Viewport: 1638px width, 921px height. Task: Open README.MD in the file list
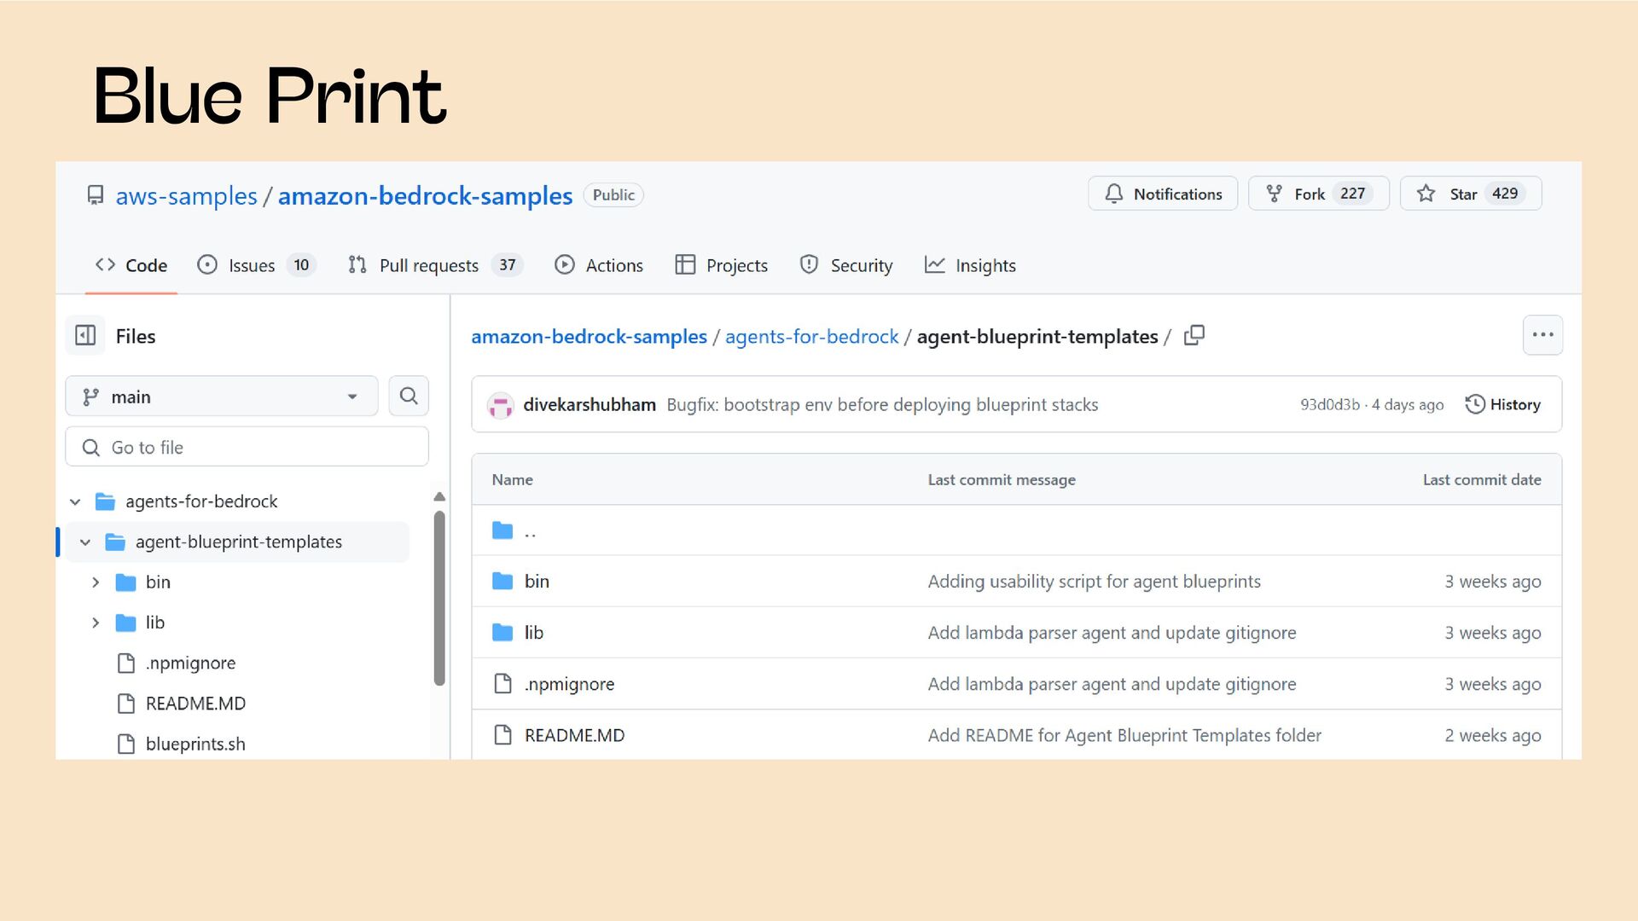574,735
